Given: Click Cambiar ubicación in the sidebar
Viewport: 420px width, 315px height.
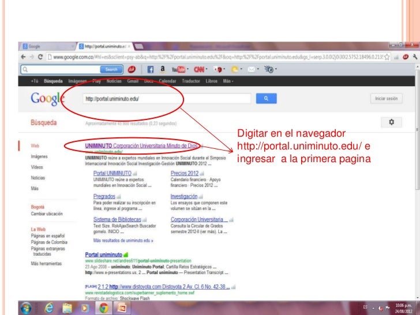Looking at the screenshot, I should click(47, 213).
